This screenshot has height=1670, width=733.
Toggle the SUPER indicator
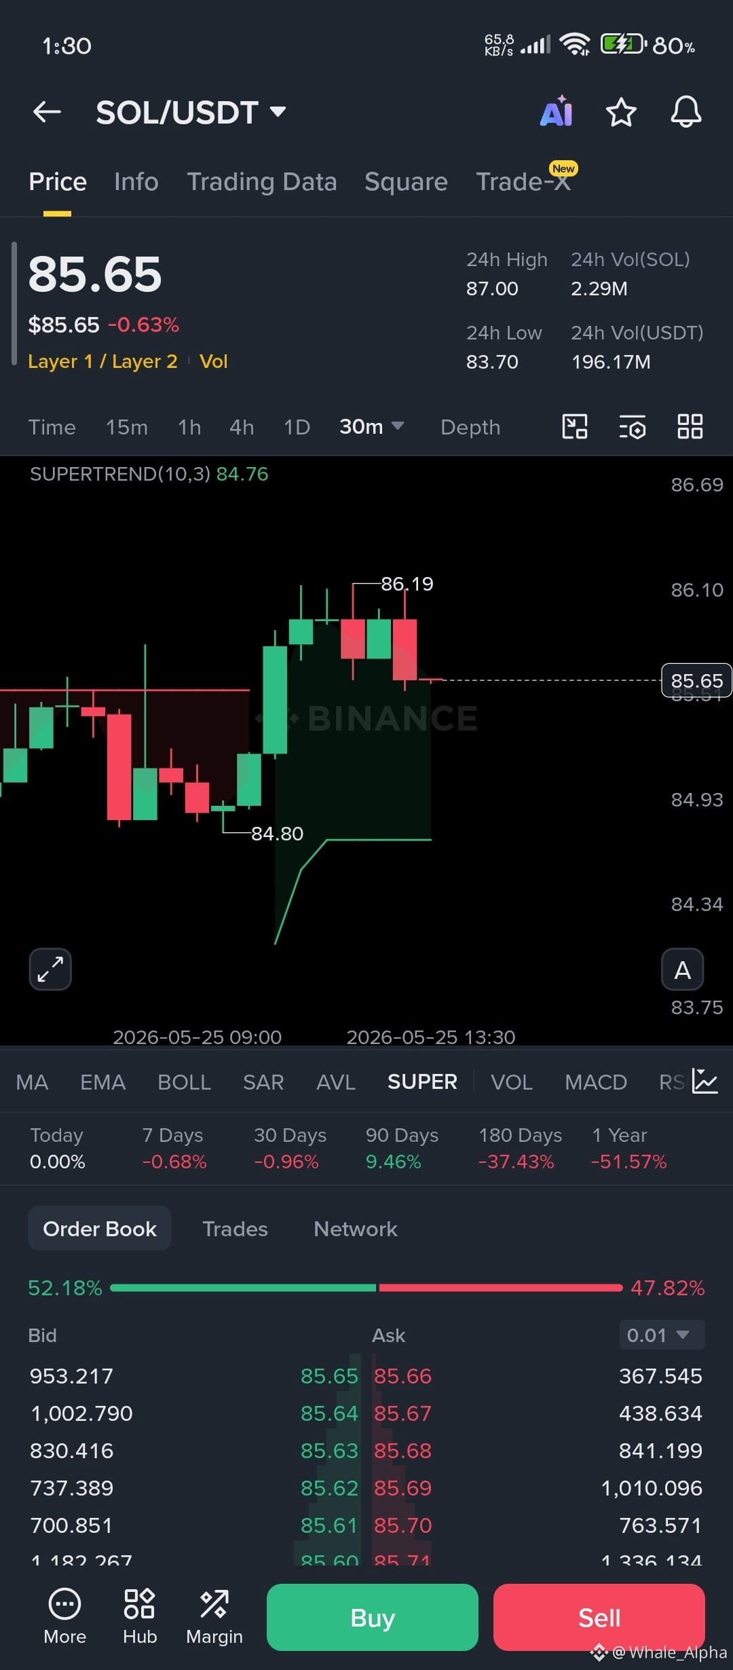click(422, 1082)
